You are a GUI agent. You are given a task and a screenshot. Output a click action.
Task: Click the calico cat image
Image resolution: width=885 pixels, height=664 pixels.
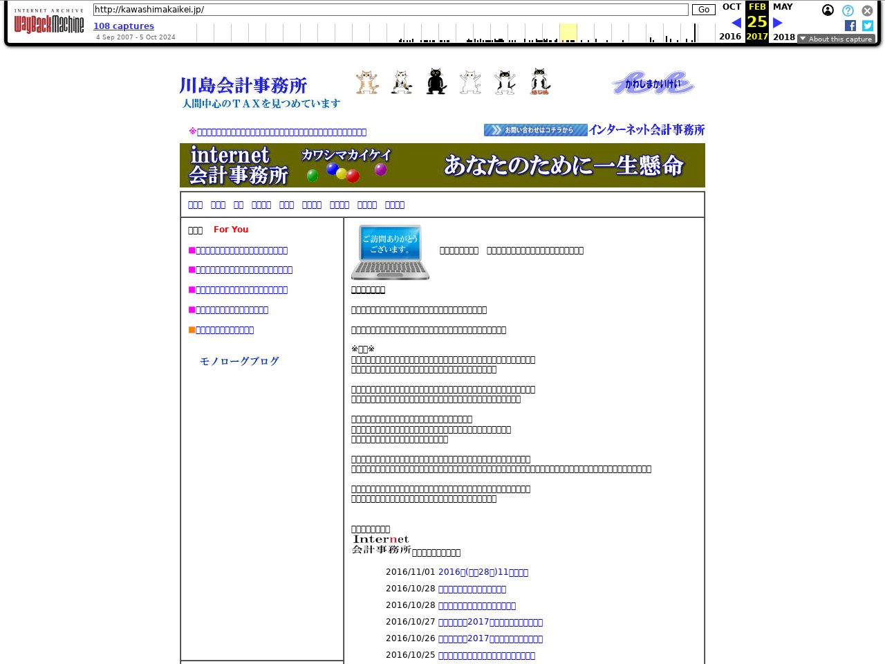[401, 82]
